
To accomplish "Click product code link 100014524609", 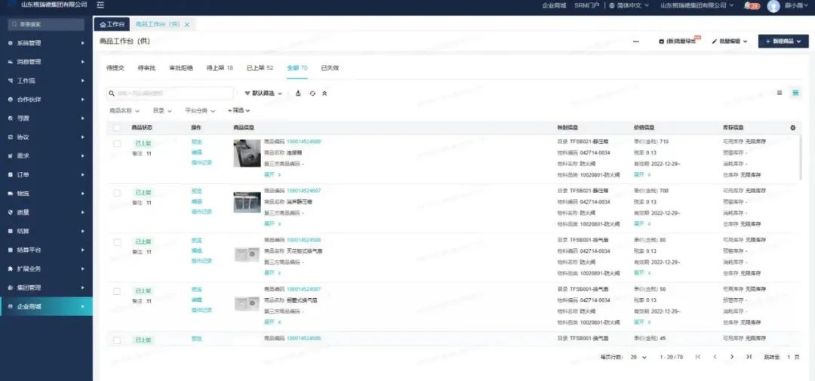I will tap(303, 142).
